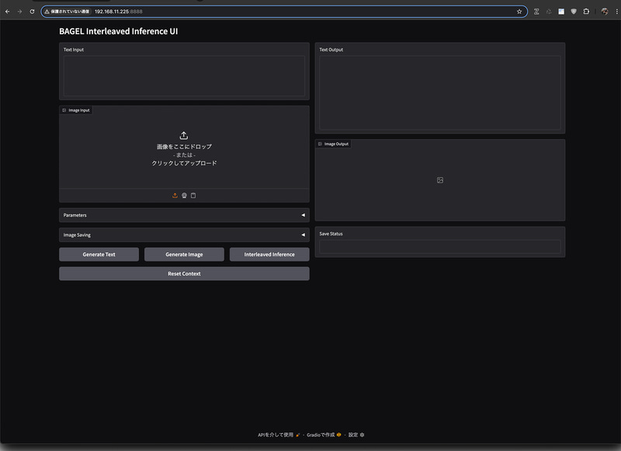
Task: Click inside the Text Output box
Action: (440, 92)
